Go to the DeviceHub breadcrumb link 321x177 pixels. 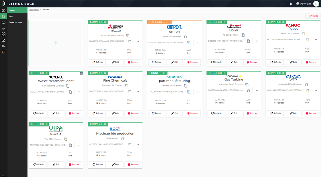pyautogui.click(x=34, y=10)
